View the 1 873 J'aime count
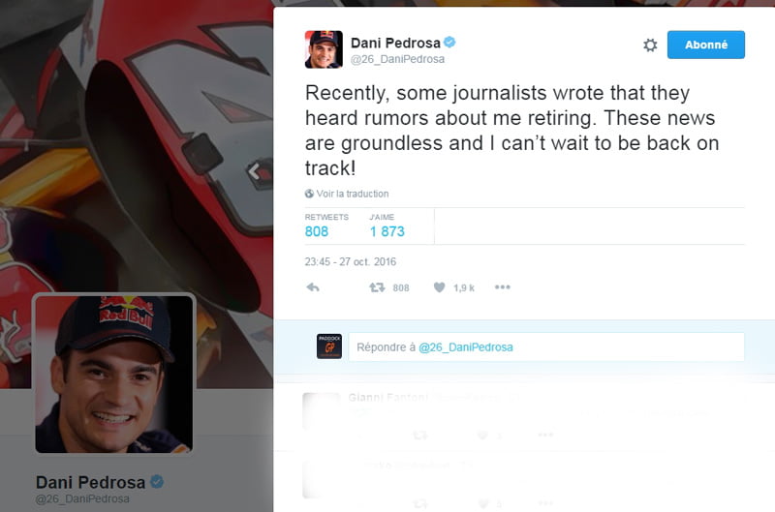775x512 pixels. coord(387,231)
